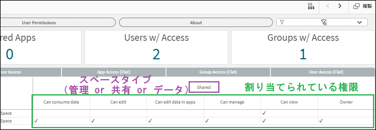Click the Can edit column header
Viewport: 376px width, 130px height.
(118, 102)
